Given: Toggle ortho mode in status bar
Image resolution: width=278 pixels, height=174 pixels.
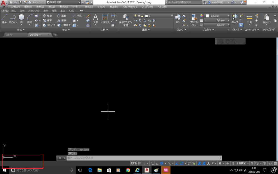Looking at the screenshot, I should click(x=157, y=163).
